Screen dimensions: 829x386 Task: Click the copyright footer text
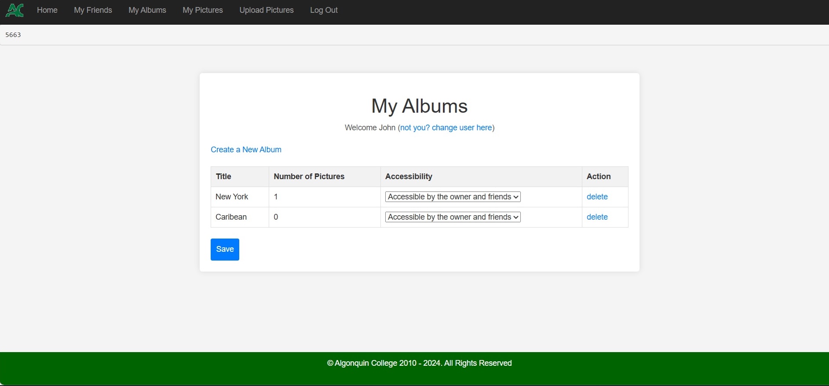tap(419, 363)
